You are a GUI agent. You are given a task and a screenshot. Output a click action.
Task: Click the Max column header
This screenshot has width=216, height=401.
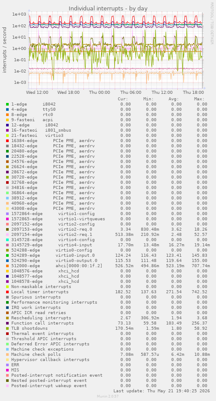tap(199, 99)
